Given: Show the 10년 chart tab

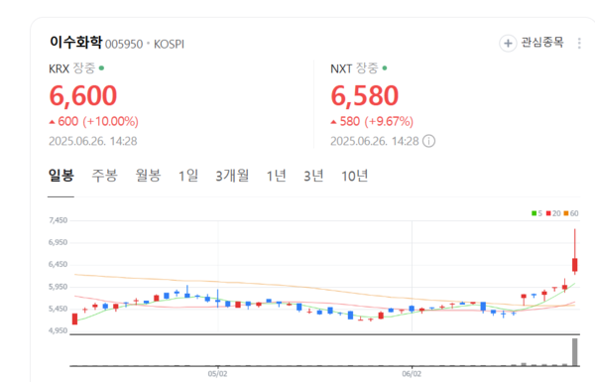Looking at the screenshot, I should [x=354, y=176].
